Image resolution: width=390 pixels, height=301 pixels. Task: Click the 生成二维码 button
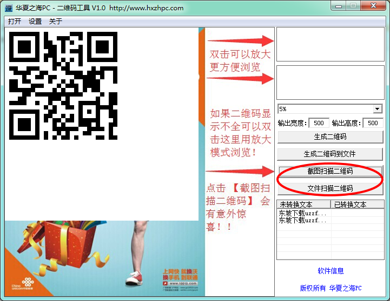tap(330, 136)
